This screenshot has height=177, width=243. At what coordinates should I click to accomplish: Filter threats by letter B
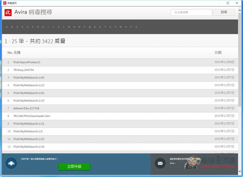[12, 27]
